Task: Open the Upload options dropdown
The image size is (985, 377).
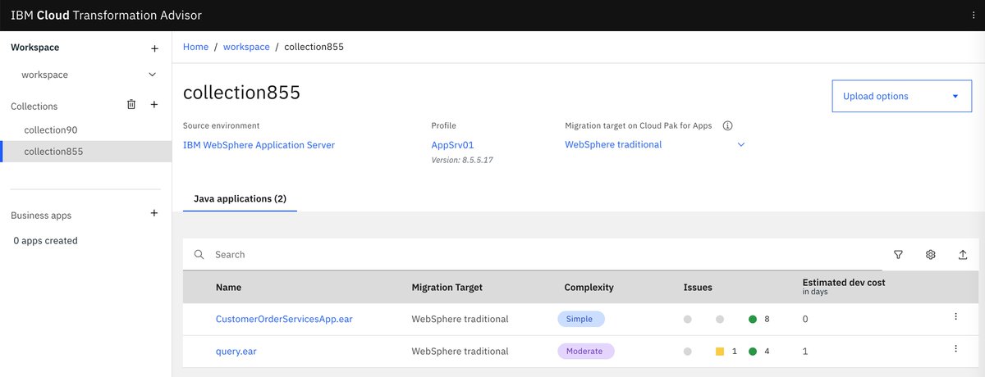Action: coord(902,96)
